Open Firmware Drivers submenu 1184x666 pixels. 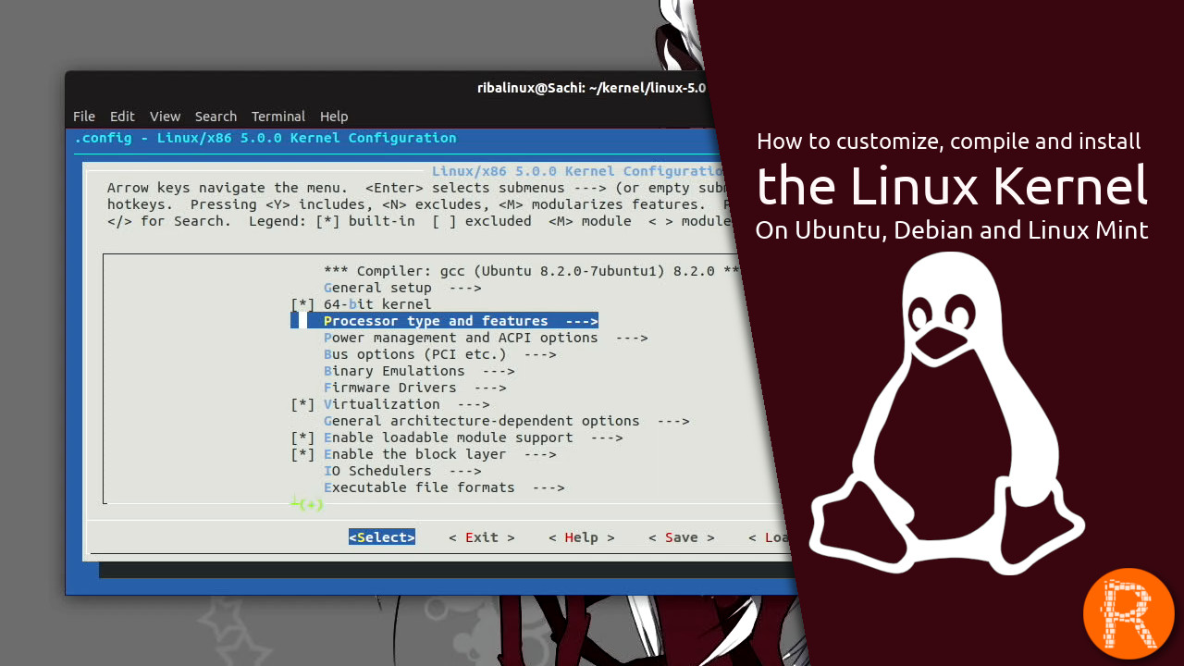click(x=415, y=388)
